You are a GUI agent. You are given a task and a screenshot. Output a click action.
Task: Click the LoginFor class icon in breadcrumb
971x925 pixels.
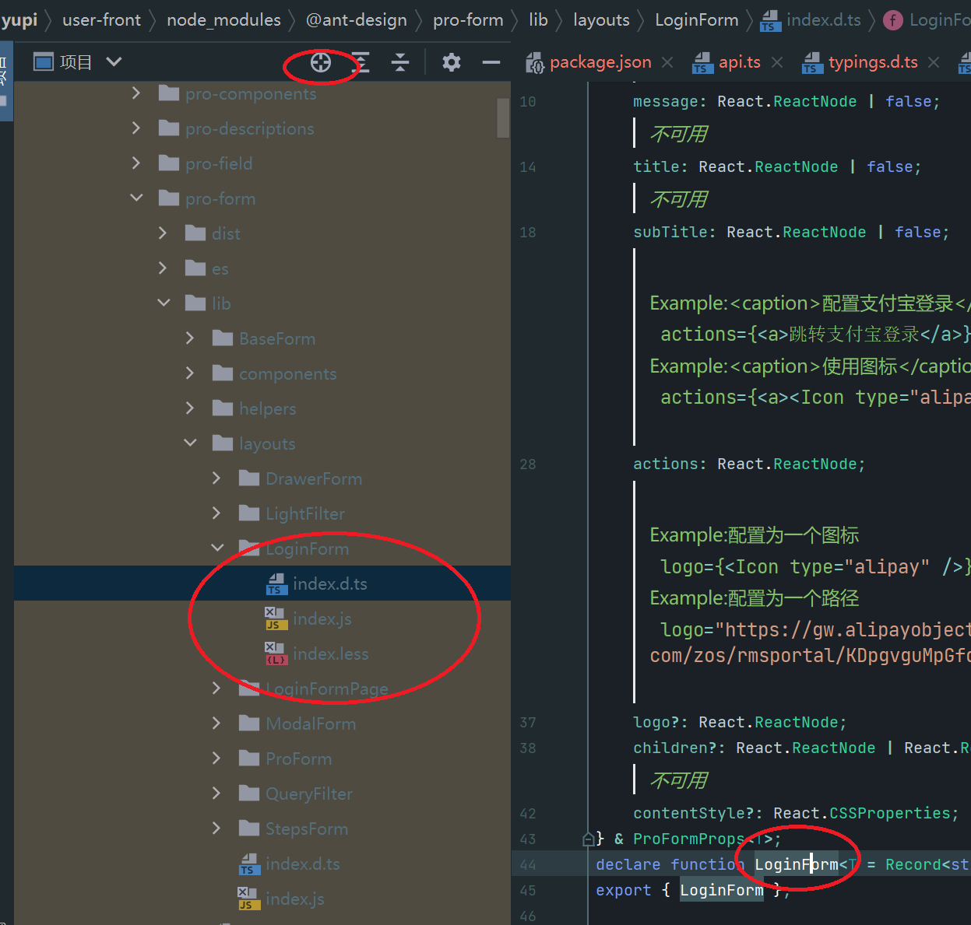[892, 19]
